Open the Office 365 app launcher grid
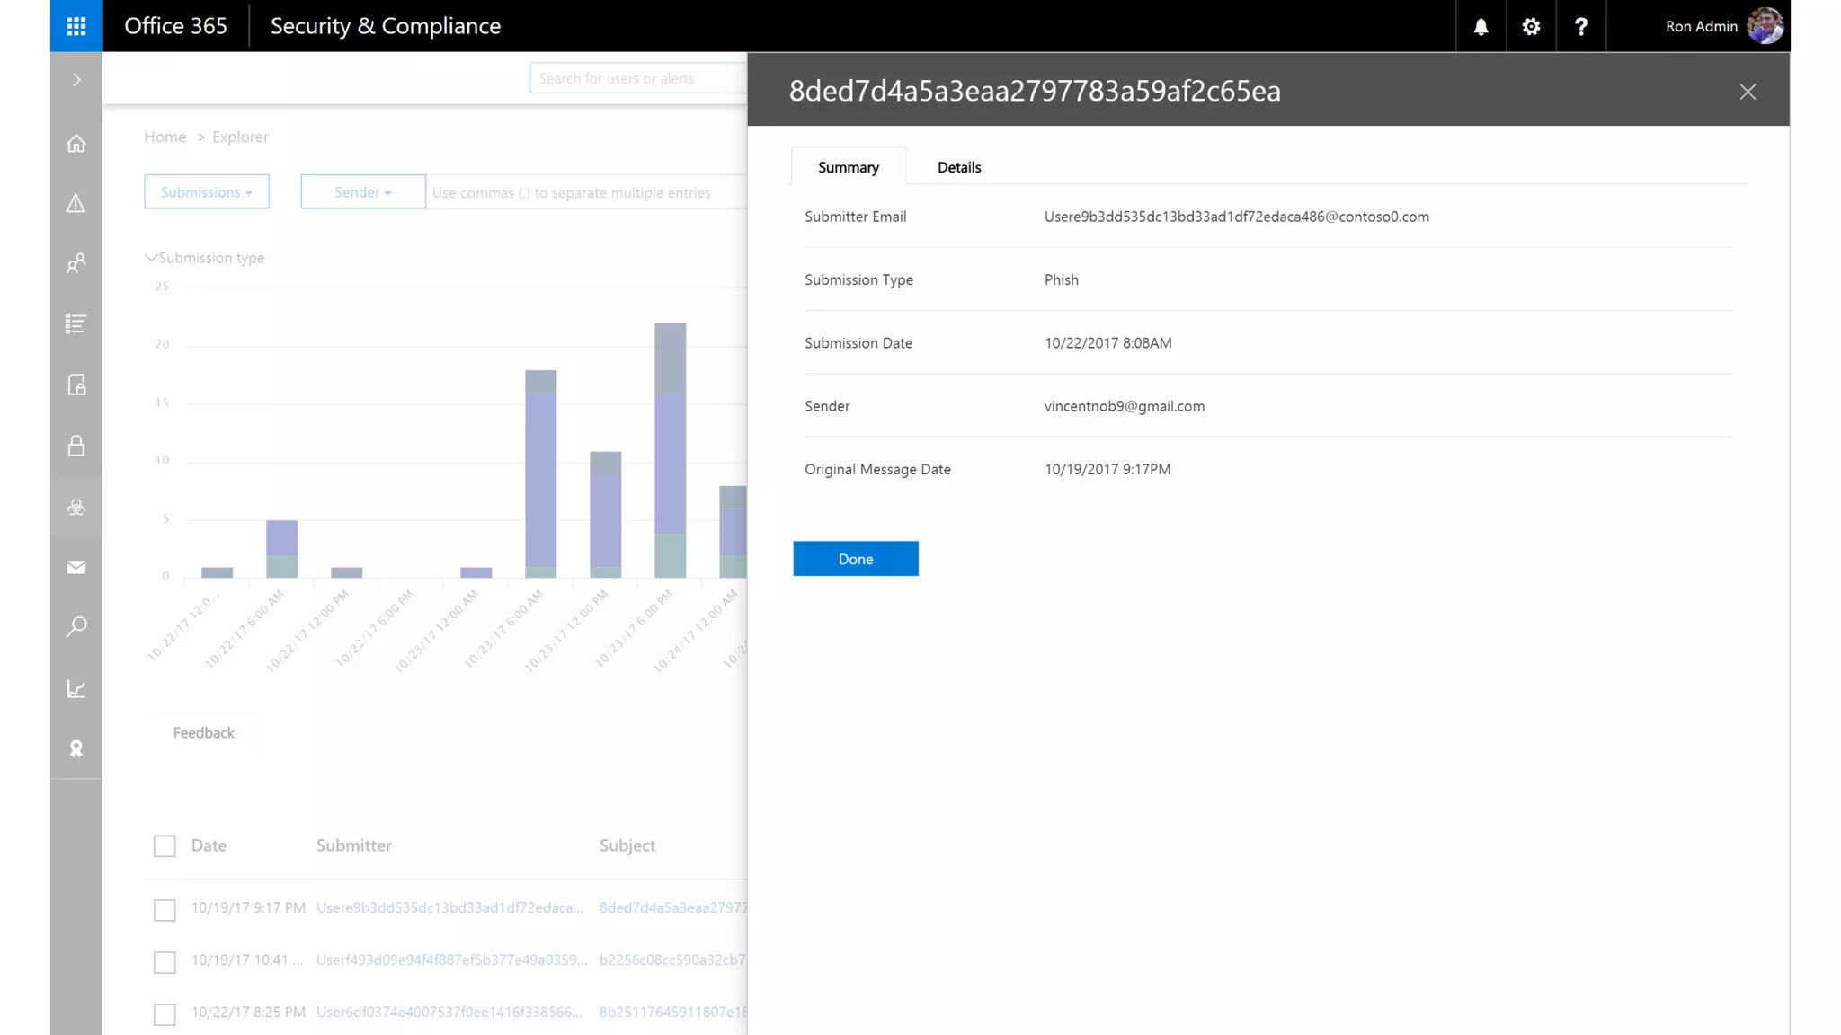The width and height of the screenshot is (1841, 1035). tap(76, 26)
